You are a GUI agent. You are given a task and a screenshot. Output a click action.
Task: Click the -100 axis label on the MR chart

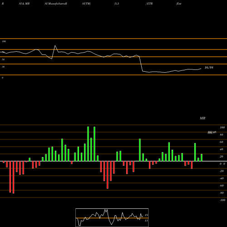(x=222, y=200)
